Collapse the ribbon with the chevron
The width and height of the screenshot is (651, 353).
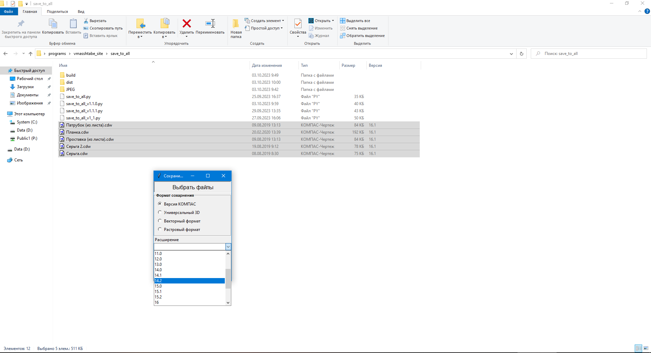pyautogui.click(x=639, y=11)
